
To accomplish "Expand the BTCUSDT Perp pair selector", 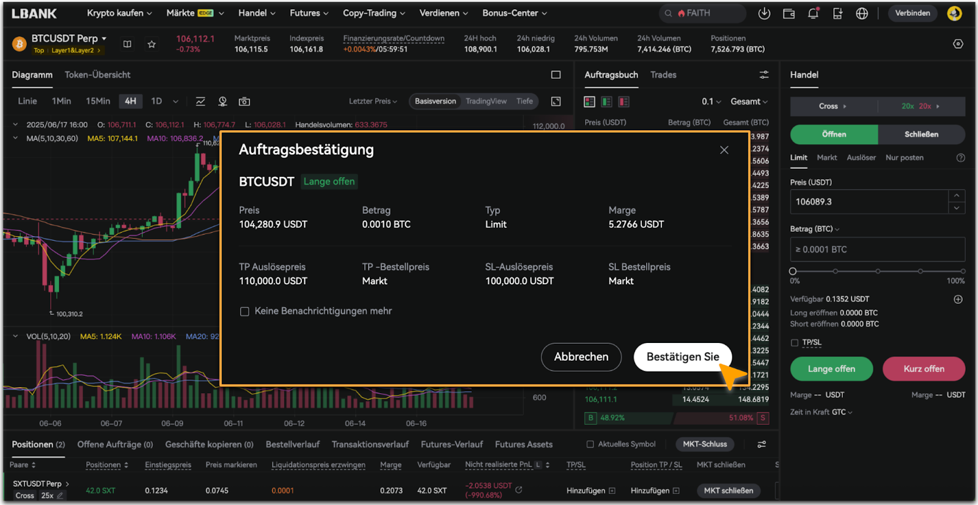I will click(68, 39).
